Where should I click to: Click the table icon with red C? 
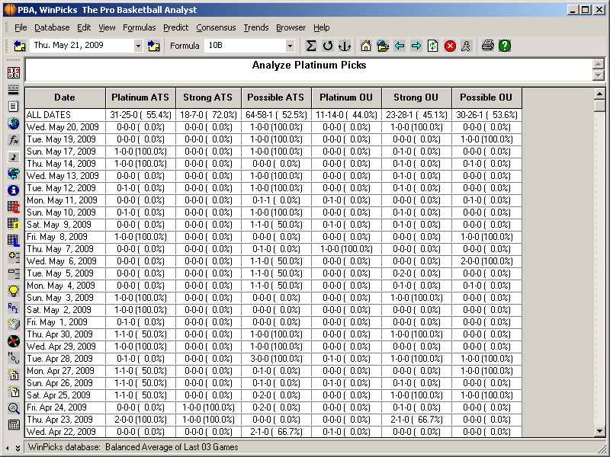click(x=14, y=207)
